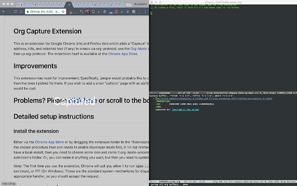This screenshot has height=186, width=297.
Task: Bookmark page with the star icon
Action: [63, 12]
